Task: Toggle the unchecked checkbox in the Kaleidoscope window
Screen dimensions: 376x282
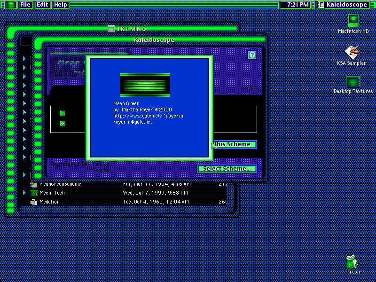Action: click(x=63, y=113)
